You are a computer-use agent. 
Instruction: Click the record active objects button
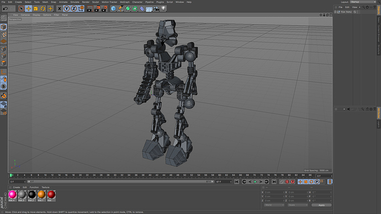[x=282, y=181]
